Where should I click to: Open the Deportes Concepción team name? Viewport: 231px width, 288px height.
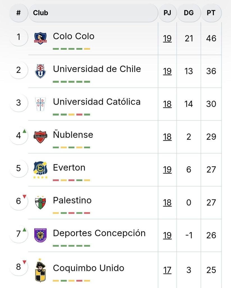(x=99, y=233)
